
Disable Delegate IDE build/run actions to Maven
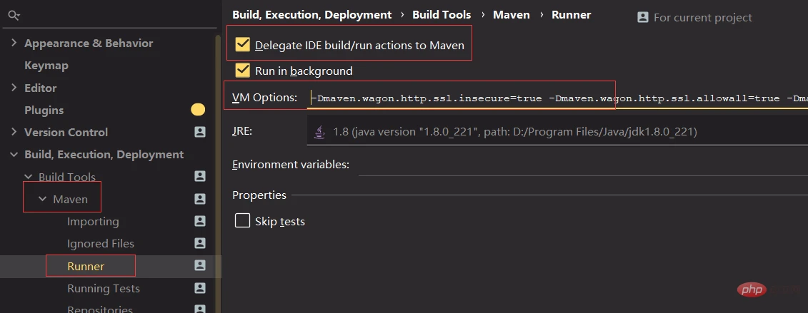click(242, 45)
